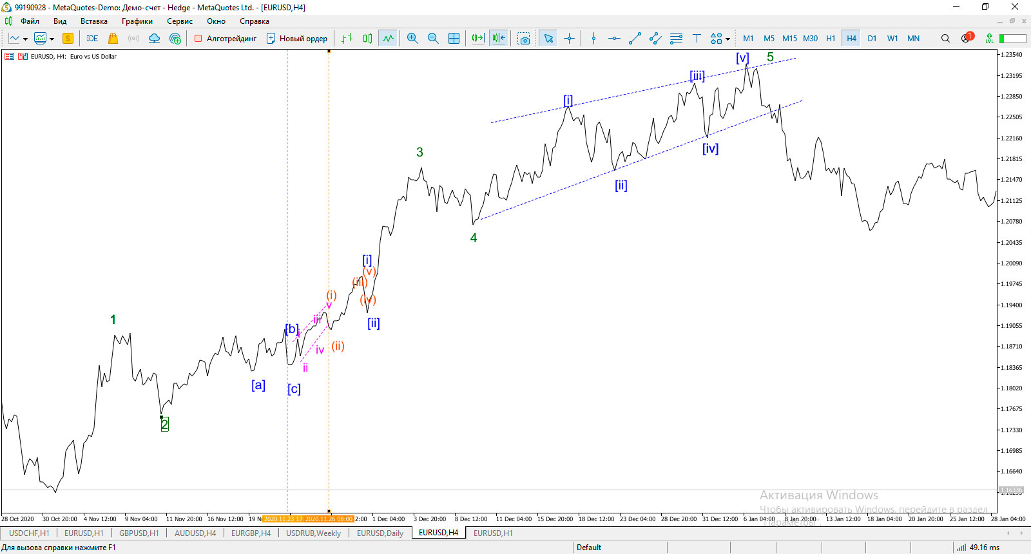Open the search magnifier in toolbar
The width and height of the screenshot is (1031, 554).
click(x=945, y=39)
